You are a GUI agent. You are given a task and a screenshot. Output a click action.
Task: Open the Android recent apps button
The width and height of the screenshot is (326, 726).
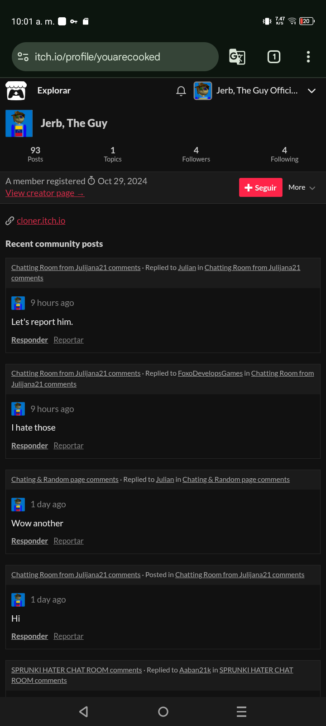[x=242, y=711]
